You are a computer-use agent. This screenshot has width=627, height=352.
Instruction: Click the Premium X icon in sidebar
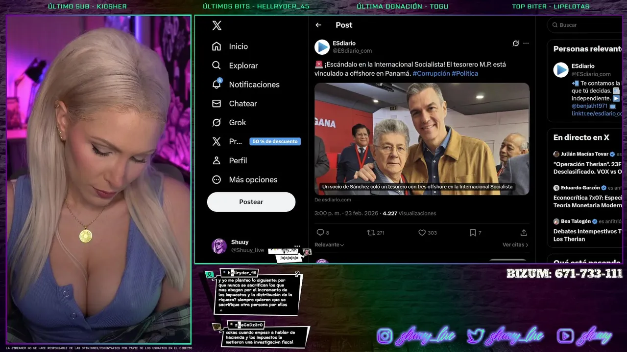tap(217, 142)
